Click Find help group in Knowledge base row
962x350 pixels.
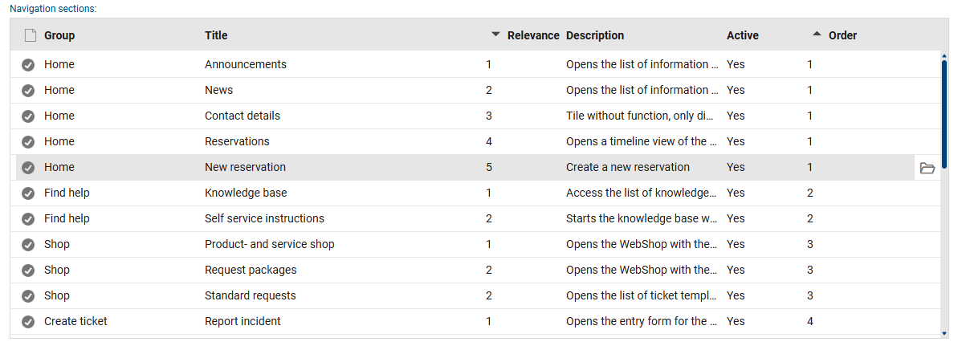pyautogui.click(x=67, y=193)
